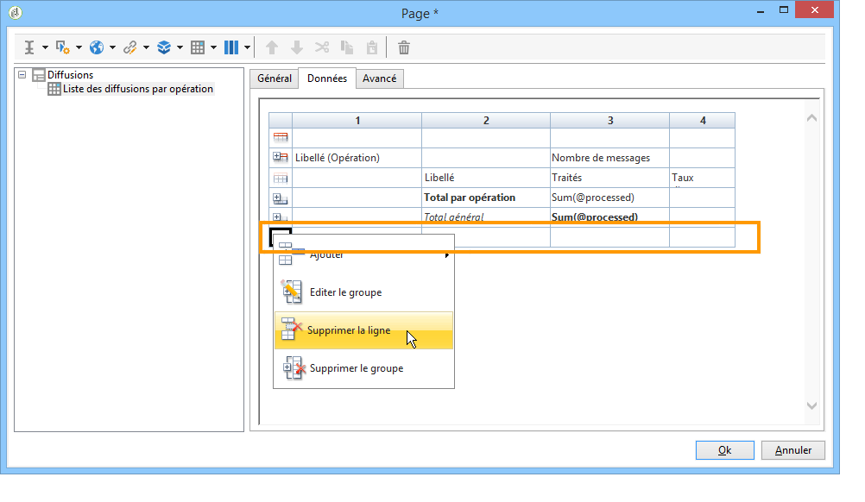Click the selection control icon with gear
This screenshot has height=502, width=865.
coord(62,48)
